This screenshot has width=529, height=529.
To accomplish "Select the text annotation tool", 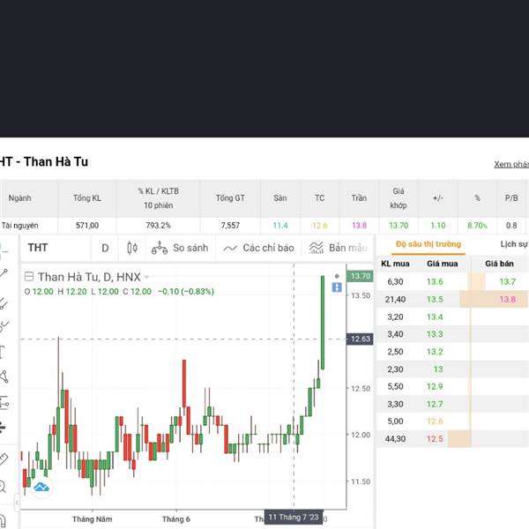I will [3, 352].
